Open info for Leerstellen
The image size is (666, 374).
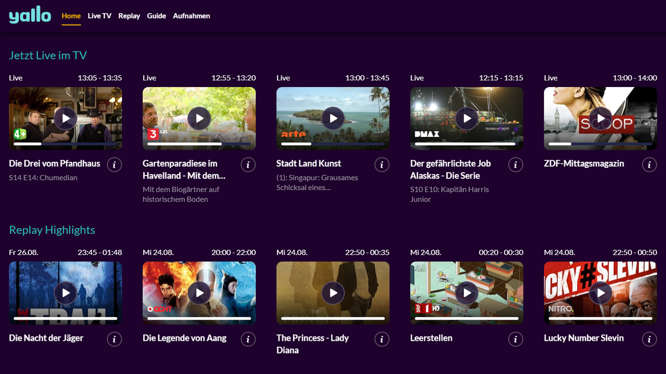[x=516, y=339]
